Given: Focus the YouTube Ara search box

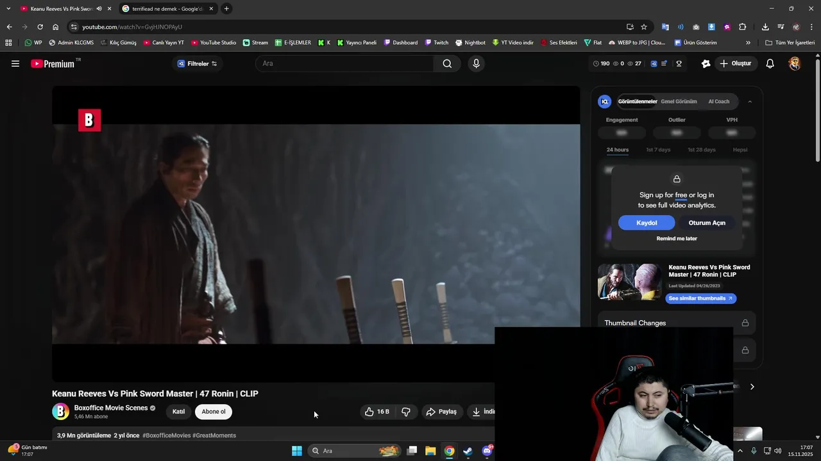Looking at the screenshot, I should click(344, 63).
